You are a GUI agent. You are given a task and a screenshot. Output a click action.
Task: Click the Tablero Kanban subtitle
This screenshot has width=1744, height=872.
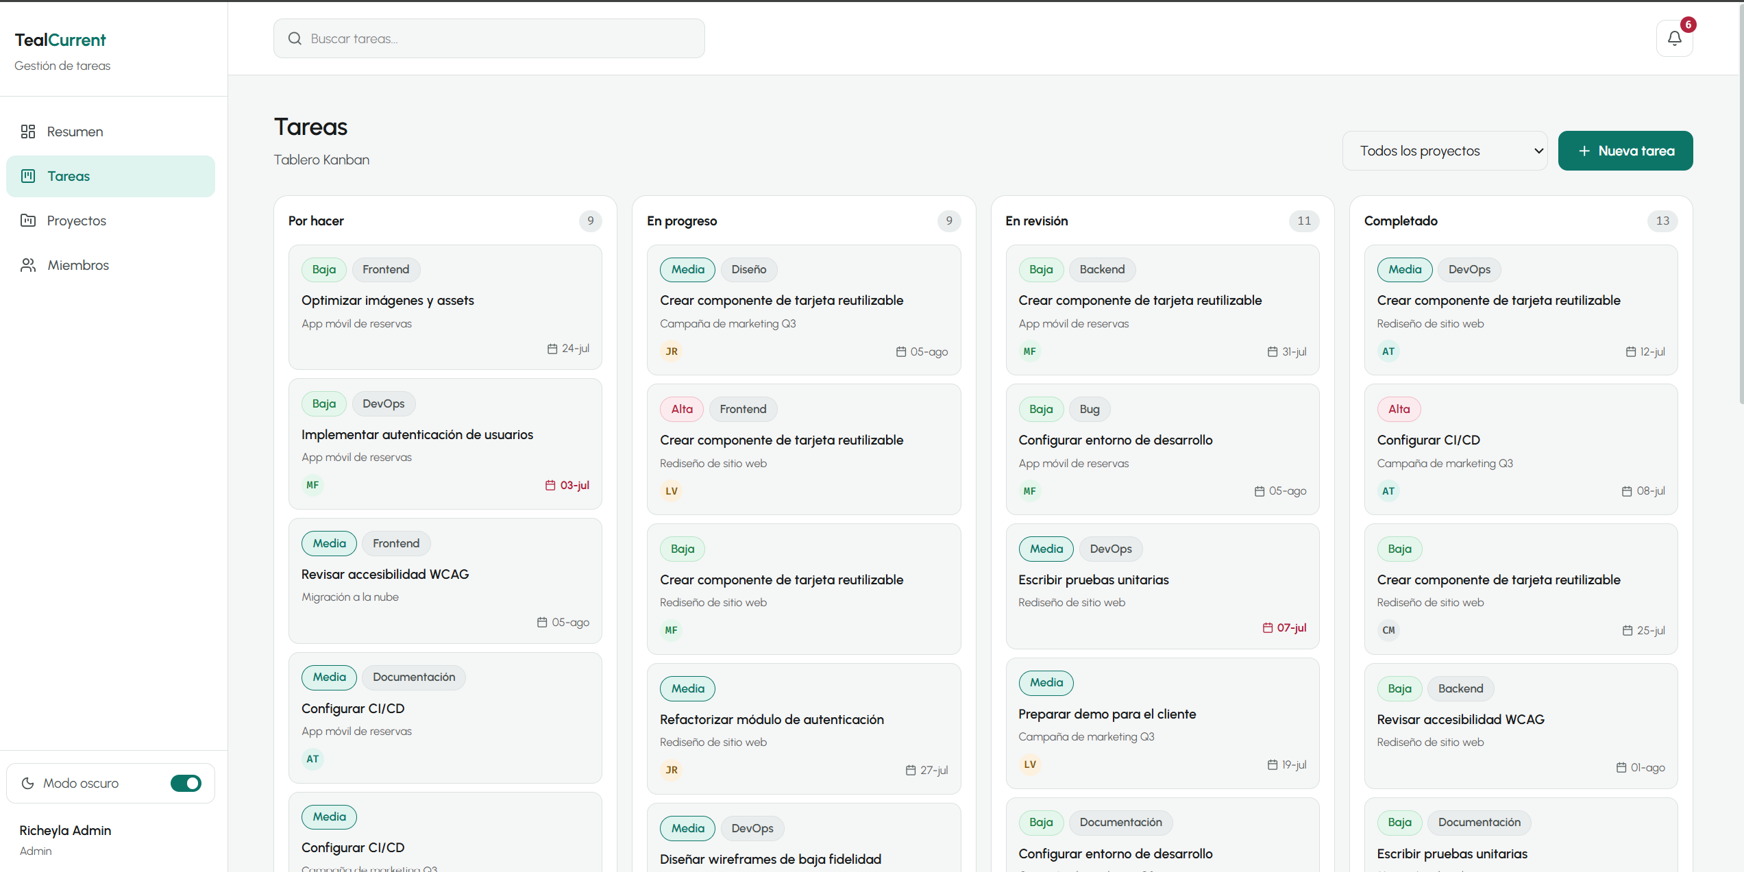(x=321, y=160)
